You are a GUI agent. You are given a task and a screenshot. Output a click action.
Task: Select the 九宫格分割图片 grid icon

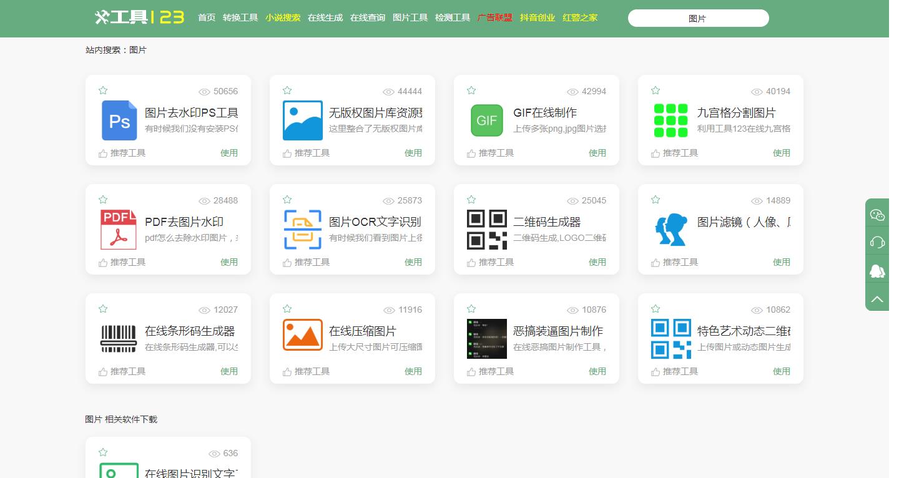(x=671, y=120)
